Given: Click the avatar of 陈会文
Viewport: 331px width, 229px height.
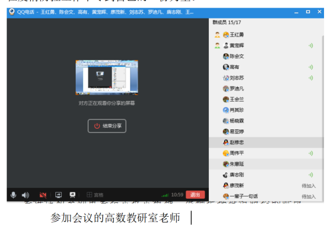Looking at the screenshot, I should click(226, 56).
